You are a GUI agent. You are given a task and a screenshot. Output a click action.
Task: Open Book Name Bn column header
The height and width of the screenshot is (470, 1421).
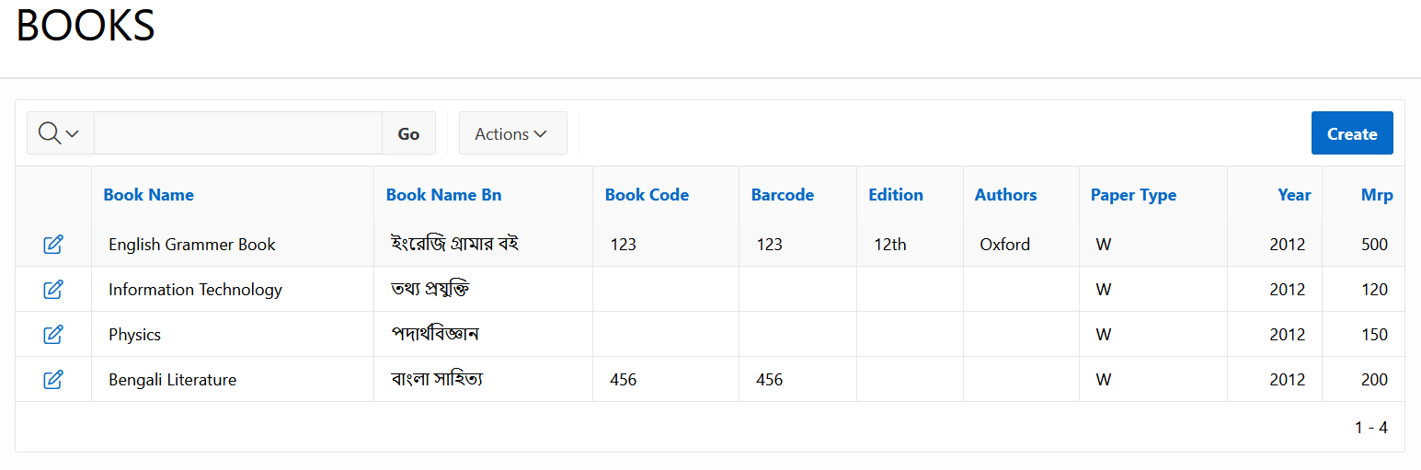(443, 194)
